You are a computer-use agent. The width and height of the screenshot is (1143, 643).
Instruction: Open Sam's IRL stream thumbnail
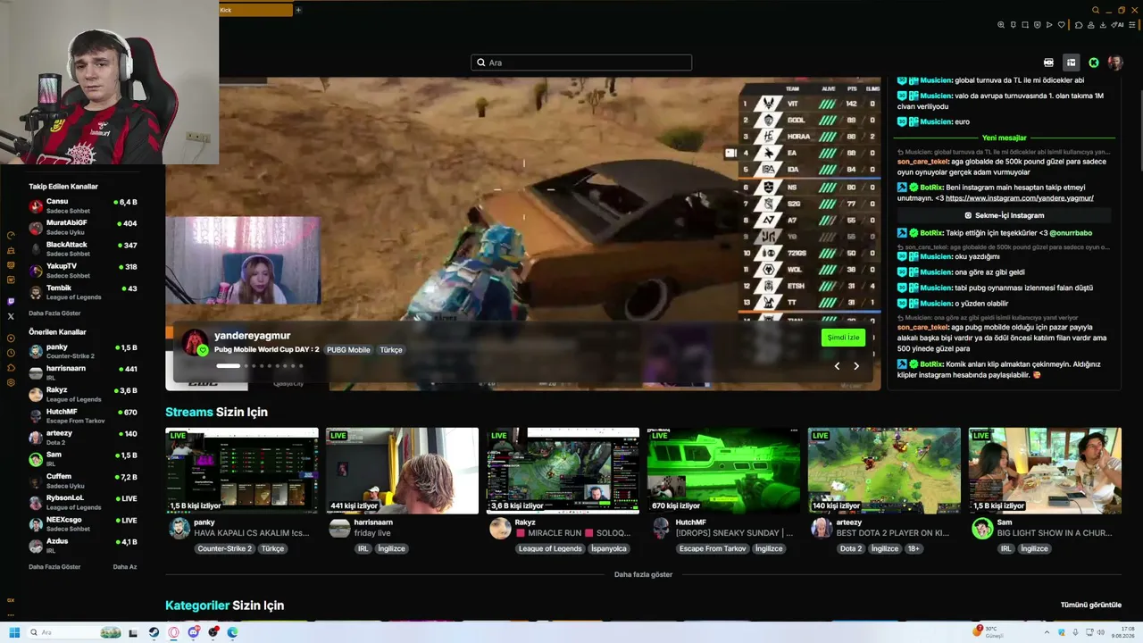(x=1045, y=471)
